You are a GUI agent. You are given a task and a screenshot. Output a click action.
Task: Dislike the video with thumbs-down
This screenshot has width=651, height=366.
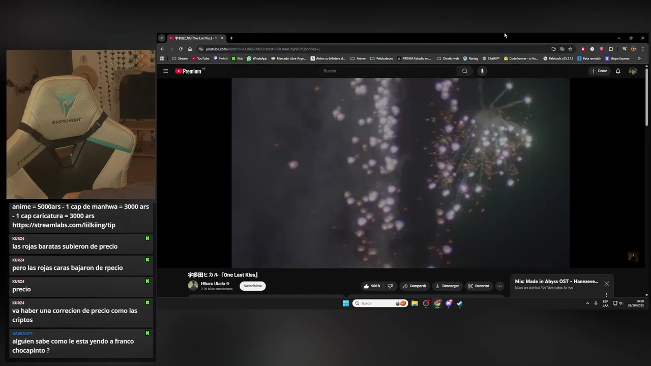(390, 286)
